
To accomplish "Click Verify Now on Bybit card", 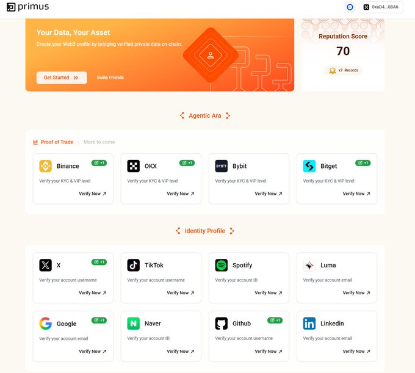I will 269,194.
